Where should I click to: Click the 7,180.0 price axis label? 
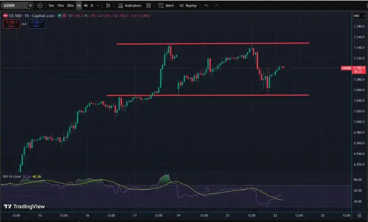pyautogui.click(x=359, y=26)
